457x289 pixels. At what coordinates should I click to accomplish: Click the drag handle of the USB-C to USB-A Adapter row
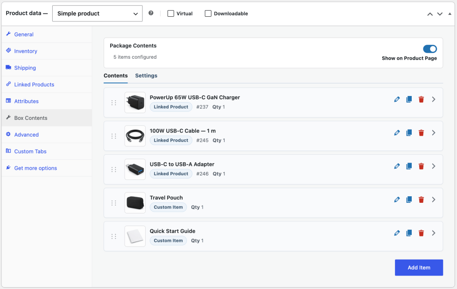(114, 169)
